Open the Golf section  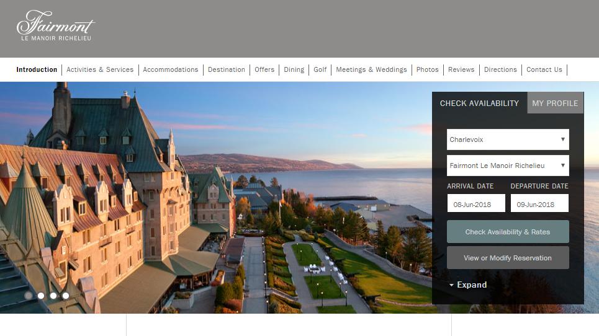(320, 69)
